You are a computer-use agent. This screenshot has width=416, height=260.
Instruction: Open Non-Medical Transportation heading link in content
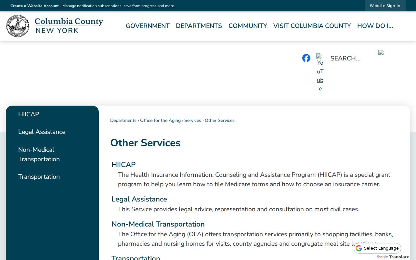pyautogui.click(x=158, y=224)
